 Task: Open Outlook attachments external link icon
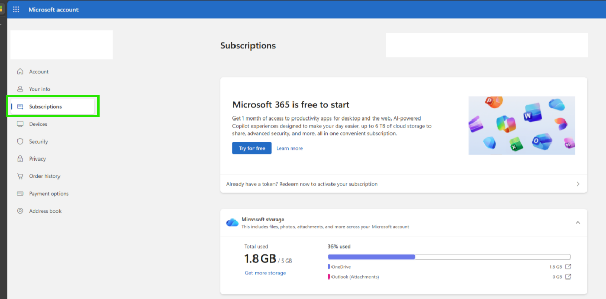tap(568, 276)
